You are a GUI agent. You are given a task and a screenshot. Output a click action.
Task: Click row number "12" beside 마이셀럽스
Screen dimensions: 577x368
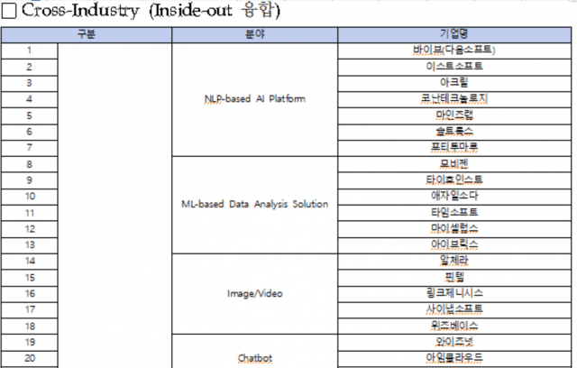[30, 229]
